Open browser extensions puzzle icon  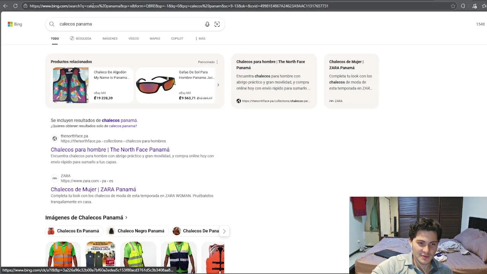(463, 6)
